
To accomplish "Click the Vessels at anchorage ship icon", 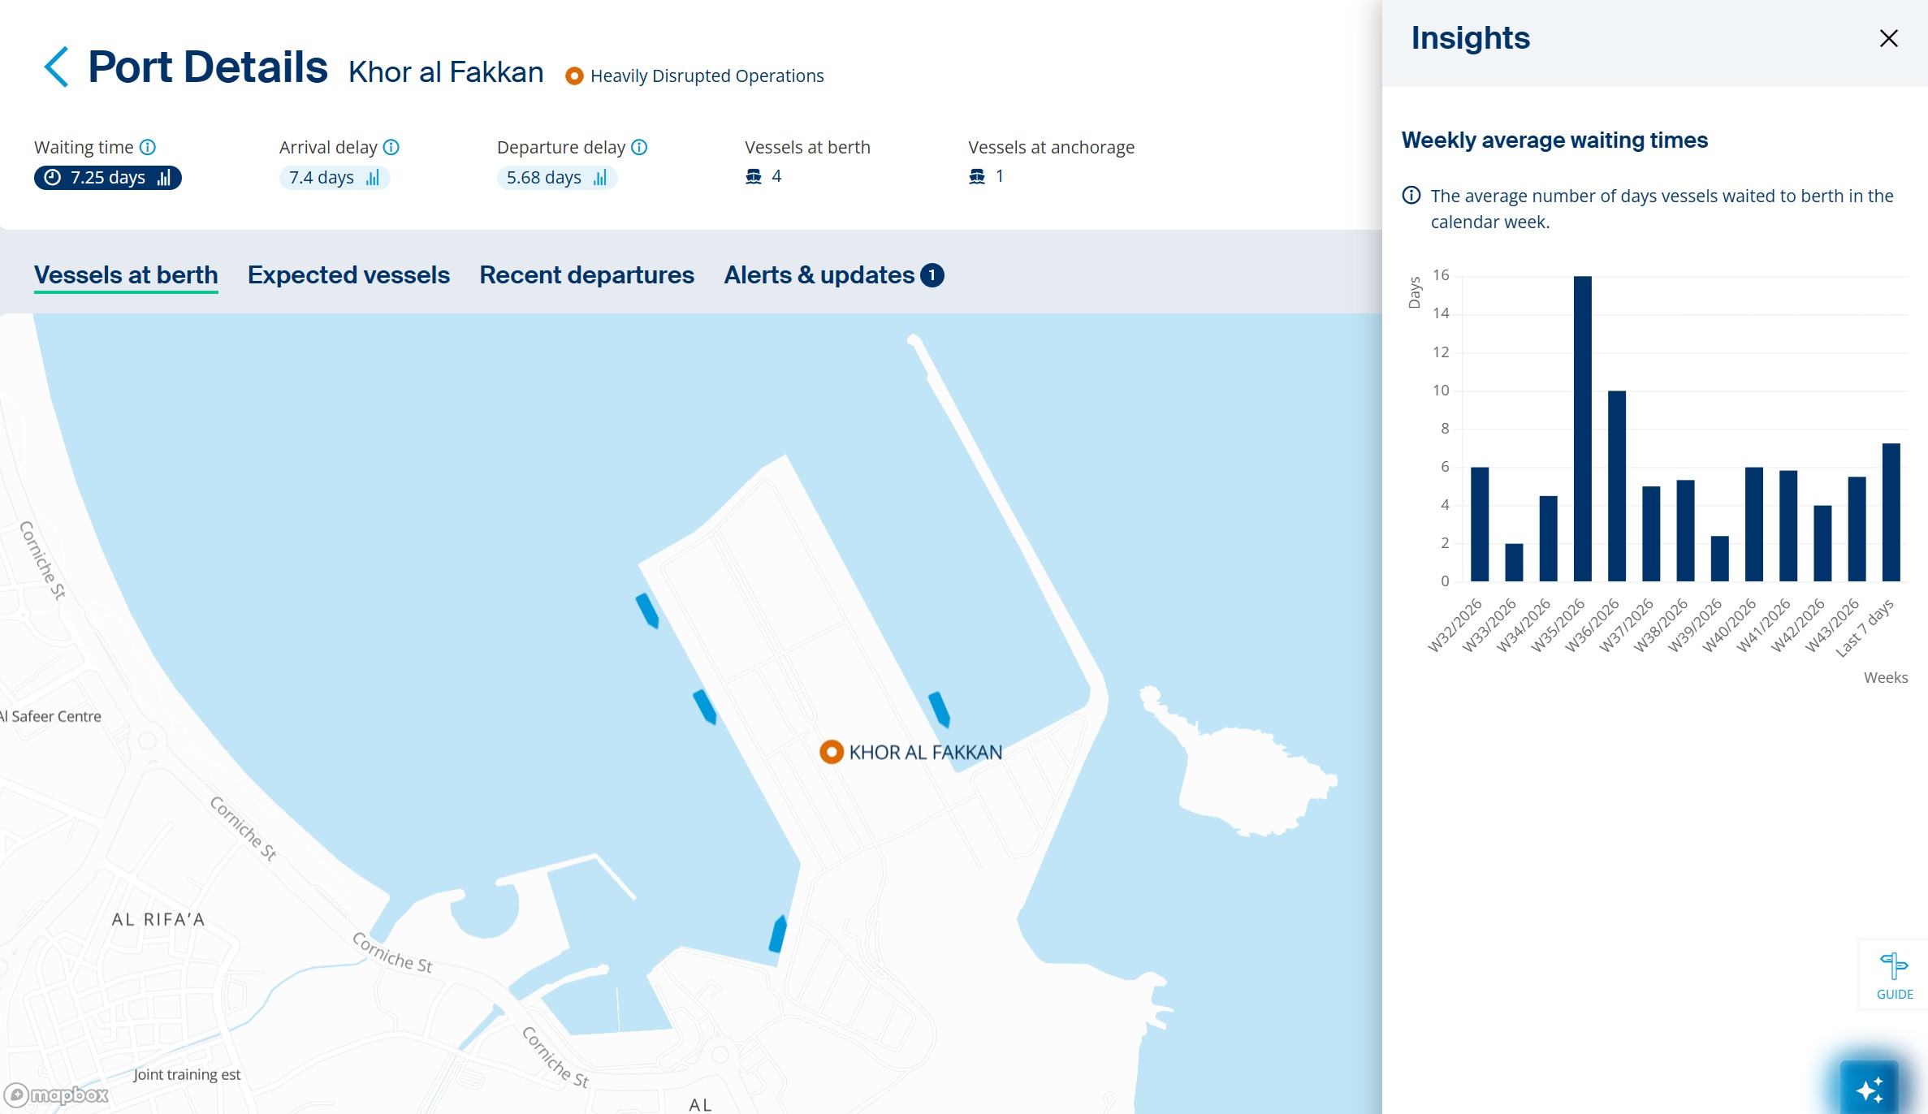I will pos(977,176).
